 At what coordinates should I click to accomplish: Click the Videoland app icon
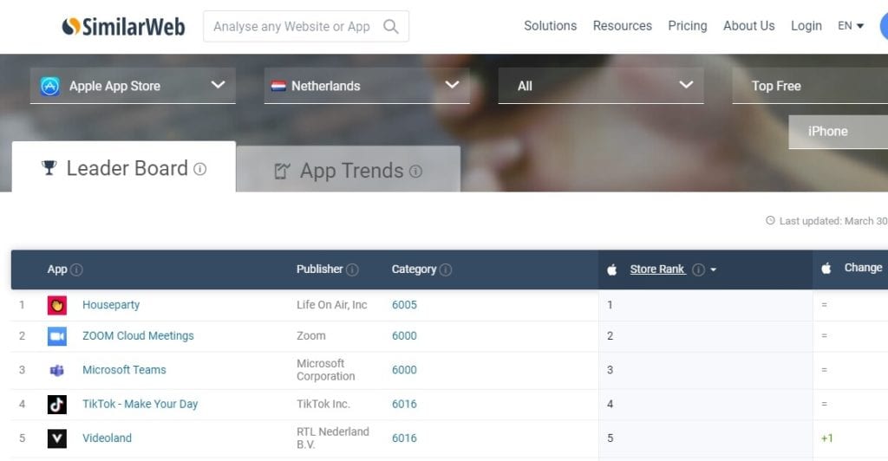tap(57, 438)
